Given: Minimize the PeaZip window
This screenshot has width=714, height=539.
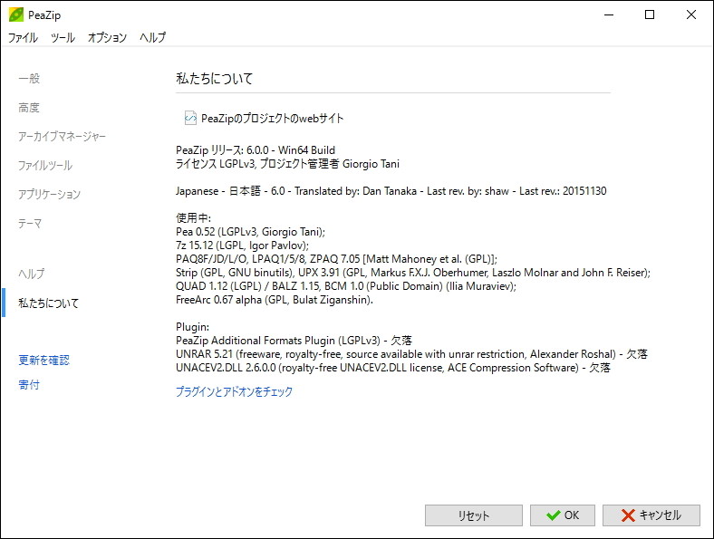Looking at the screenshot, I should click(609, 14).
